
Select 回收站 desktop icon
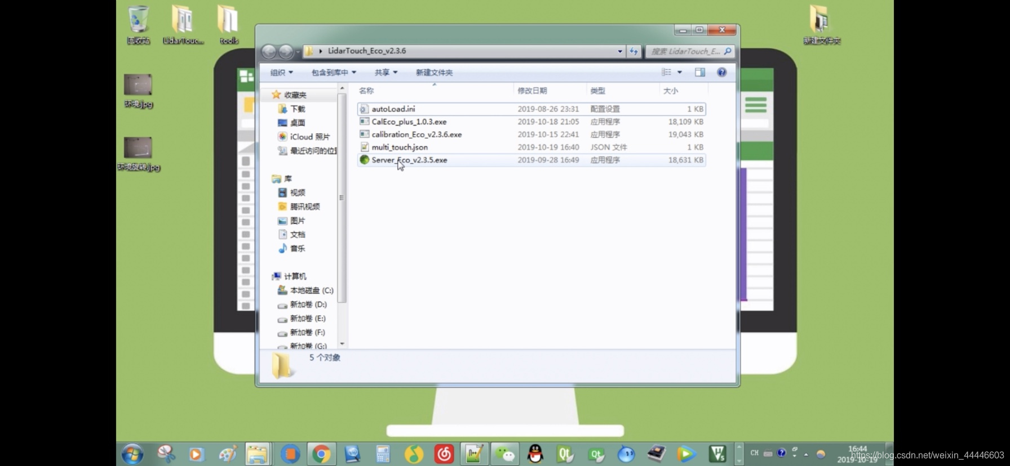(x=138, y=25)
